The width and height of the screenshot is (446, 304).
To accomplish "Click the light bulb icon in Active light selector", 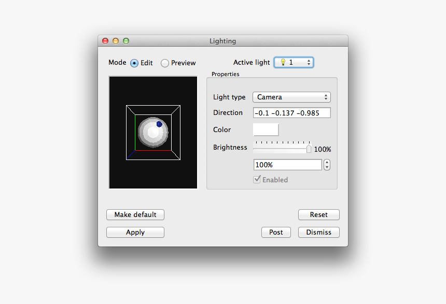I will click(283, 62).
